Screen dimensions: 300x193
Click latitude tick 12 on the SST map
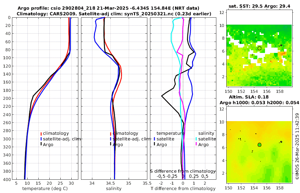(222, 13)
